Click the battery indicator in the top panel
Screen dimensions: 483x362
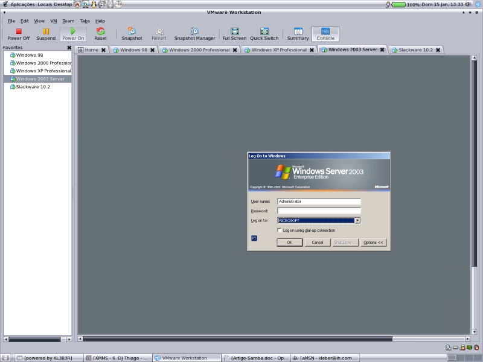click(398, 5)
